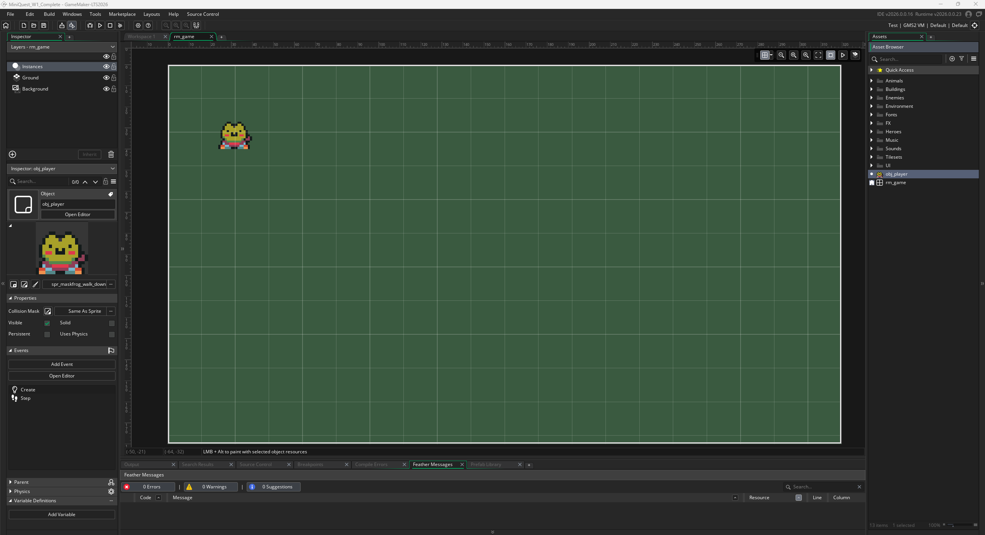985x535 pixels.
Task: Toggle the Visible checkbox
Action: [x=47, y=323]
